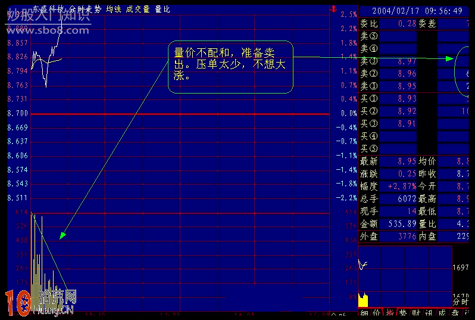475x320 pixels.
Task: Open the 财 tab at bottom right
Action: 416,313
